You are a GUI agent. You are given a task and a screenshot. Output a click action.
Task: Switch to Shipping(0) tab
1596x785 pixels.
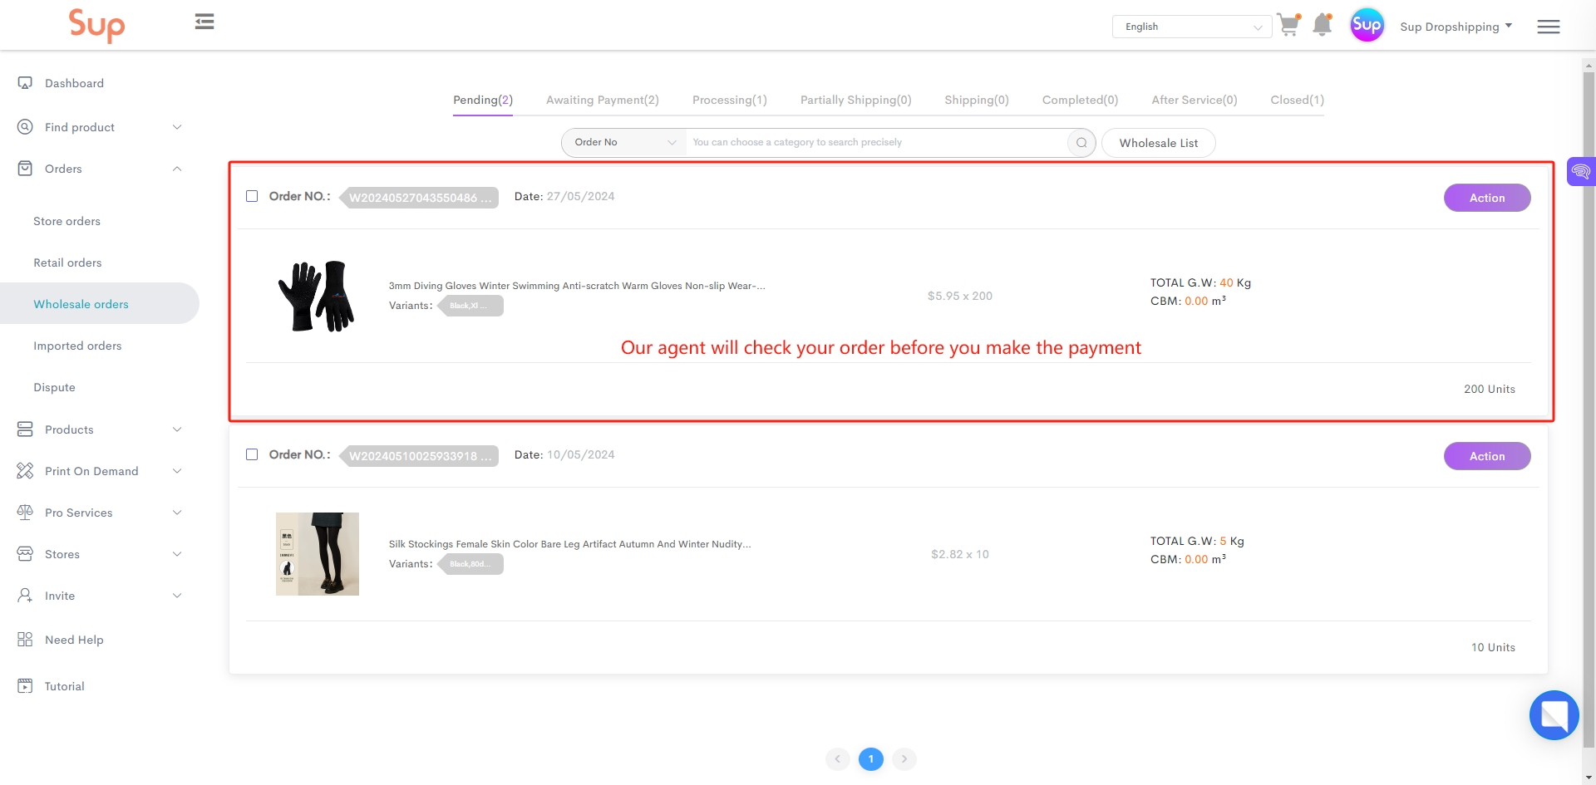point(977,101)
